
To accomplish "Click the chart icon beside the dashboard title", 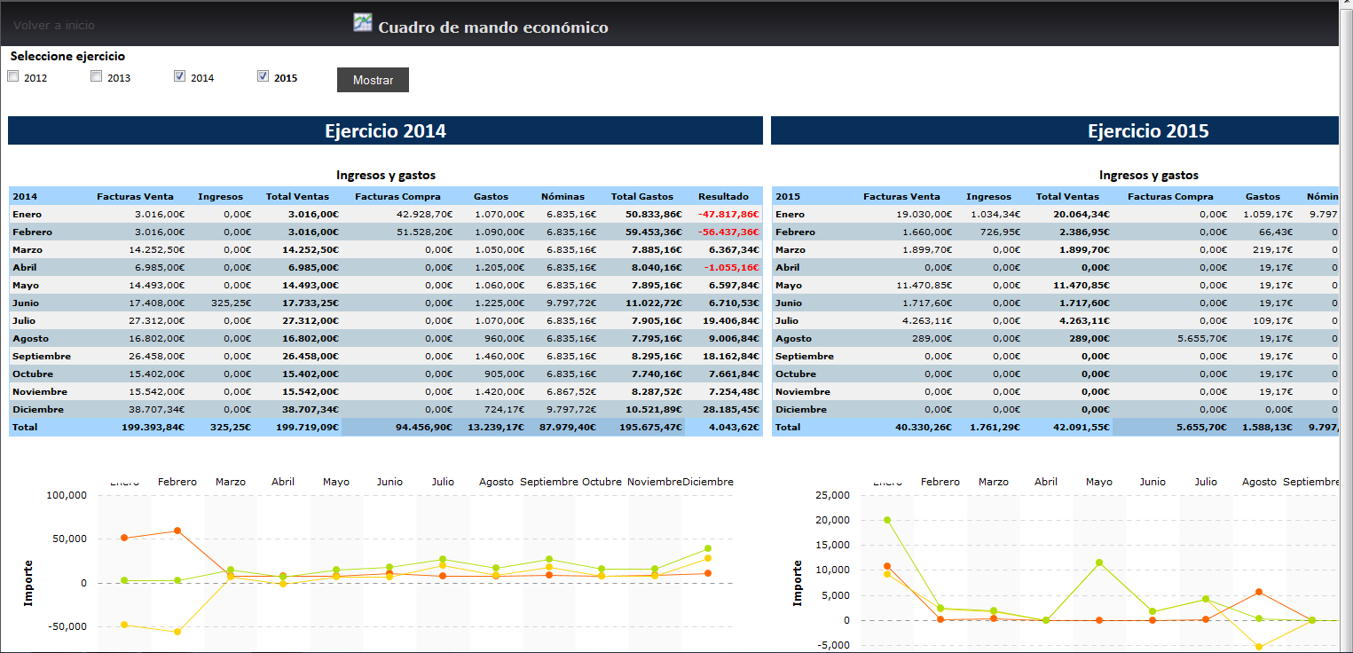I will [x=362, y=23].
